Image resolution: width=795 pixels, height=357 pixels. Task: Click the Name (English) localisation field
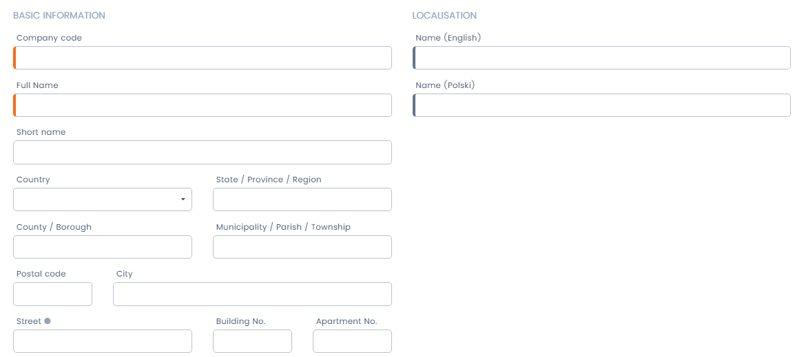pyautogui.click(x=601, y=58)
